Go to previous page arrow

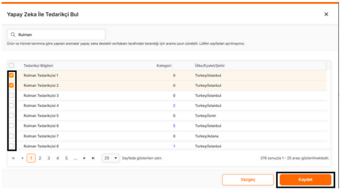[x=22, y=159]
